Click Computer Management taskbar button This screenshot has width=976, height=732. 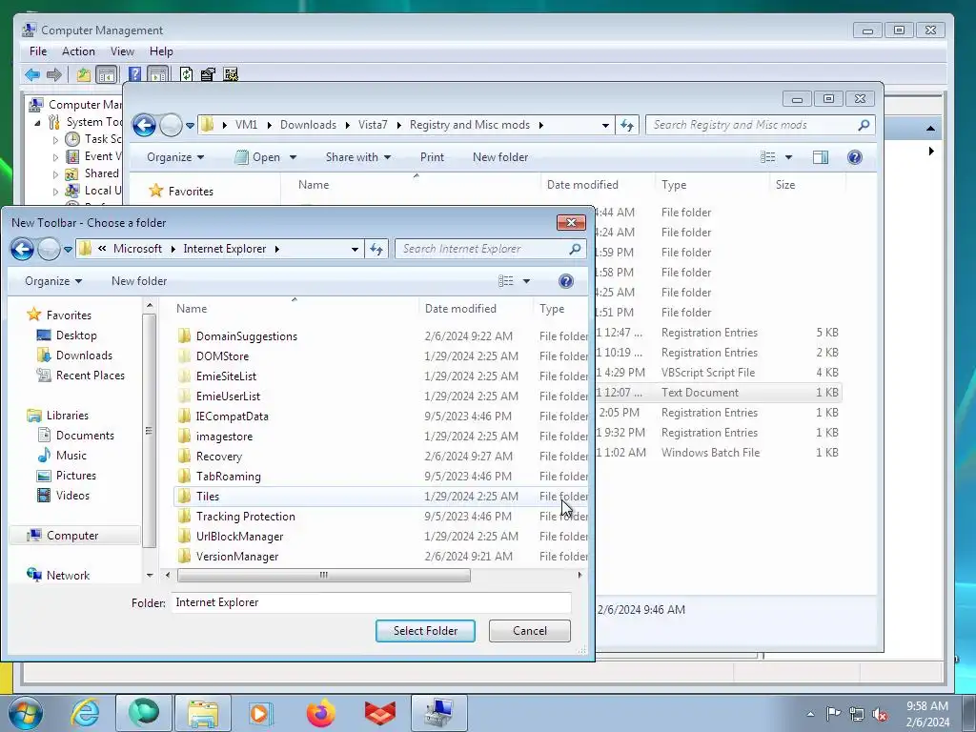pyautogui.click(x=438, y=713)
